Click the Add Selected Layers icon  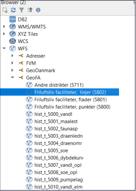pos(5,10)
